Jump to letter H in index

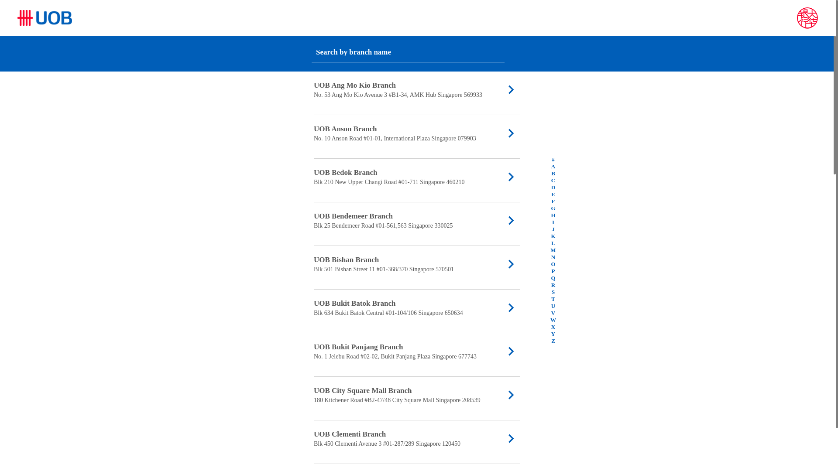[553, 215]
